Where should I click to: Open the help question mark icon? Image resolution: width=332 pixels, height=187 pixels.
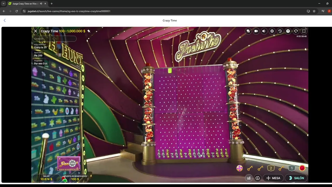[288, 31]
